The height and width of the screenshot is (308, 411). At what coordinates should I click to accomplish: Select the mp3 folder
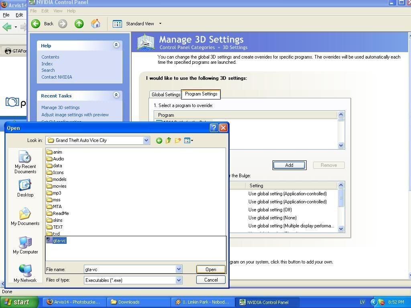pos(54,193)
